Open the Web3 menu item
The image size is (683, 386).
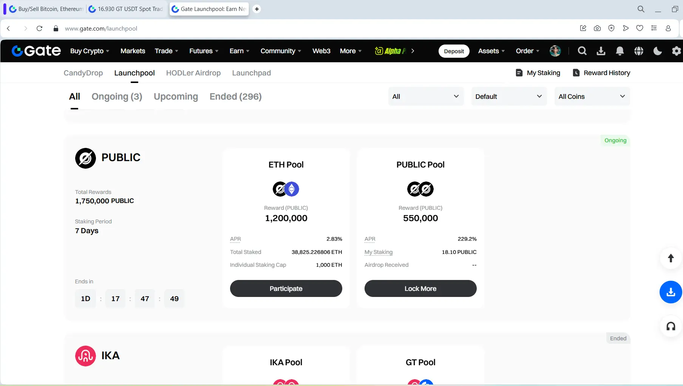tap(321, 51)
